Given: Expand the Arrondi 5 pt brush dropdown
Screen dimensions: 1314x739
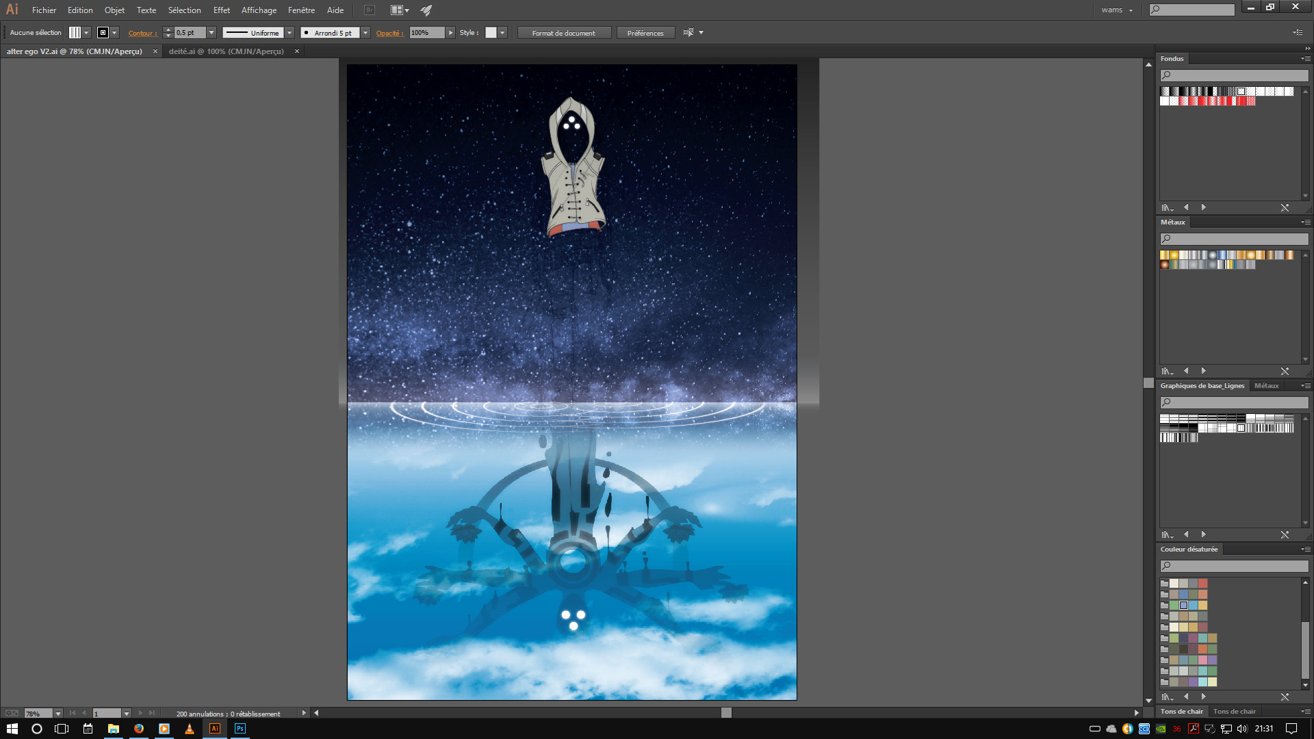Looking at the screenshot, I should 365,33.
